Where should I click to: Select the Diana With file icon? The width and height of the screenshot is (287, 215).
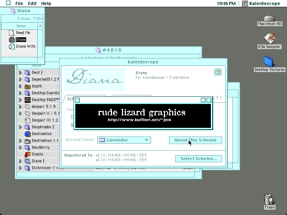[x=12, y=47]
